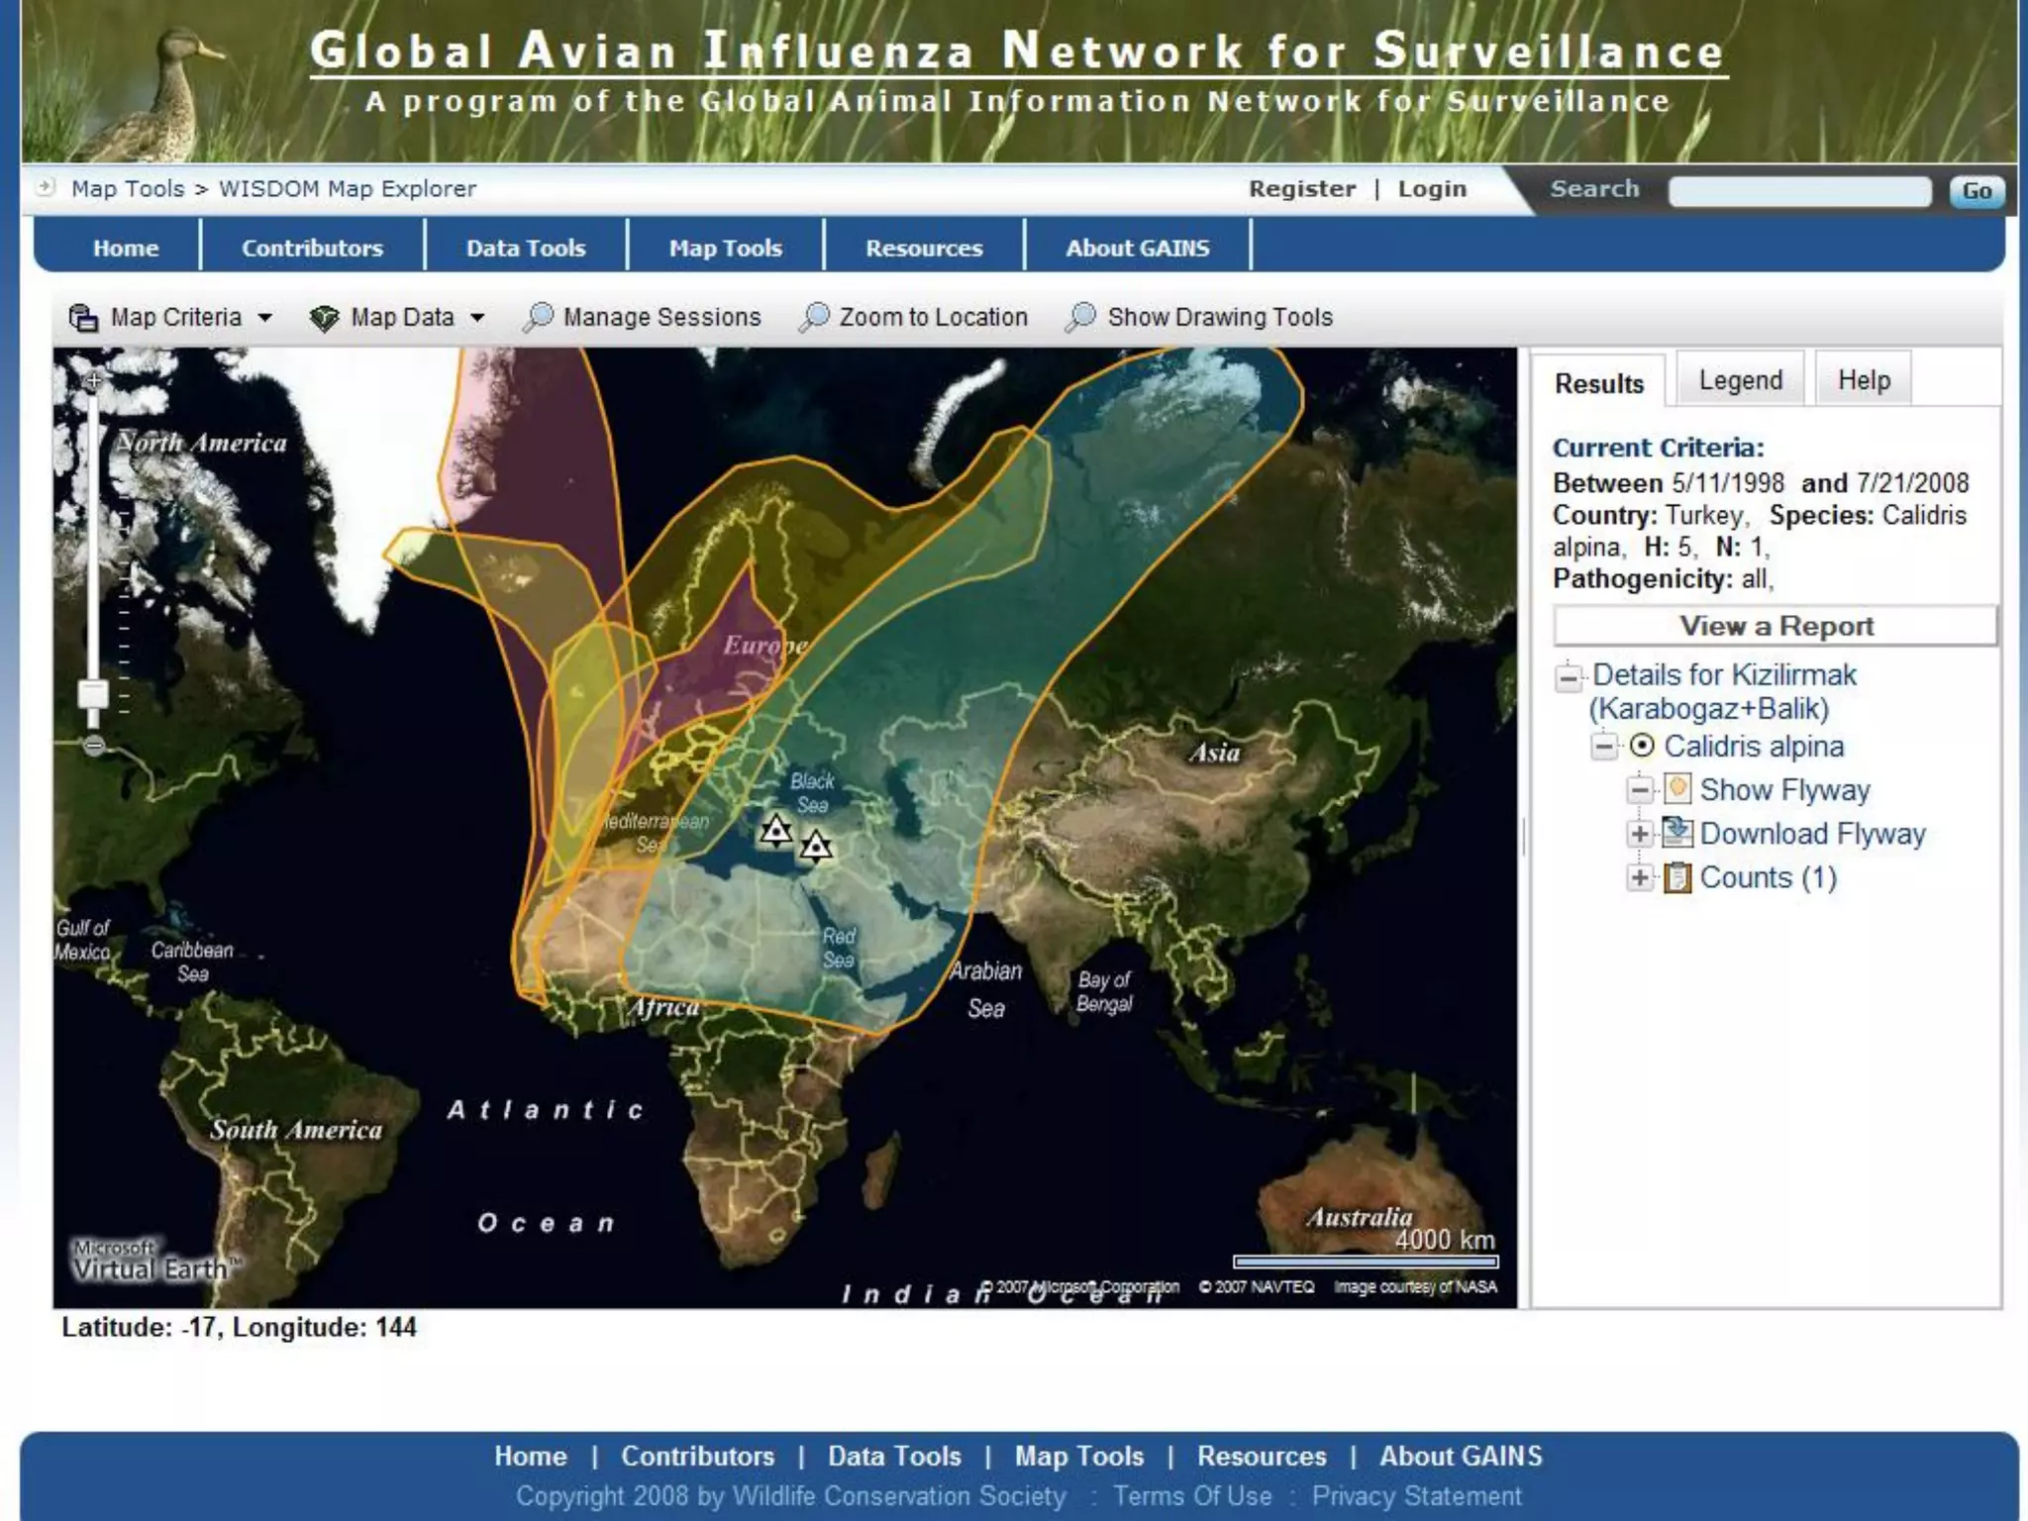Click the Map Data gem icon
This screenshot has width=2028, height=1521.
(x=324, y=318)
